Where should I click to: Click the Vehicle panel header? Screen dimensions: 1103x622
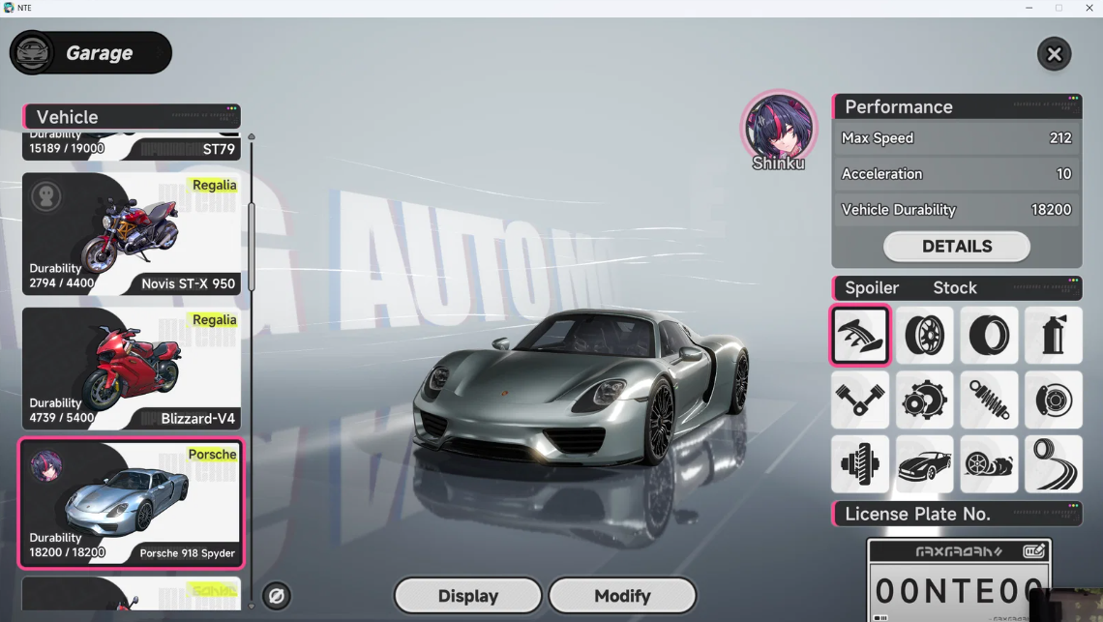click(132, 117)
